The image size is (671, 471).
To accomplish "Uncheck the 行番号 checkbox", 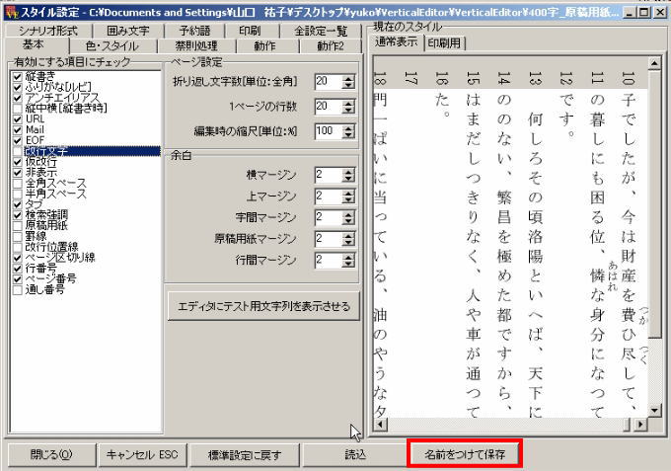I will pos(18,270).
